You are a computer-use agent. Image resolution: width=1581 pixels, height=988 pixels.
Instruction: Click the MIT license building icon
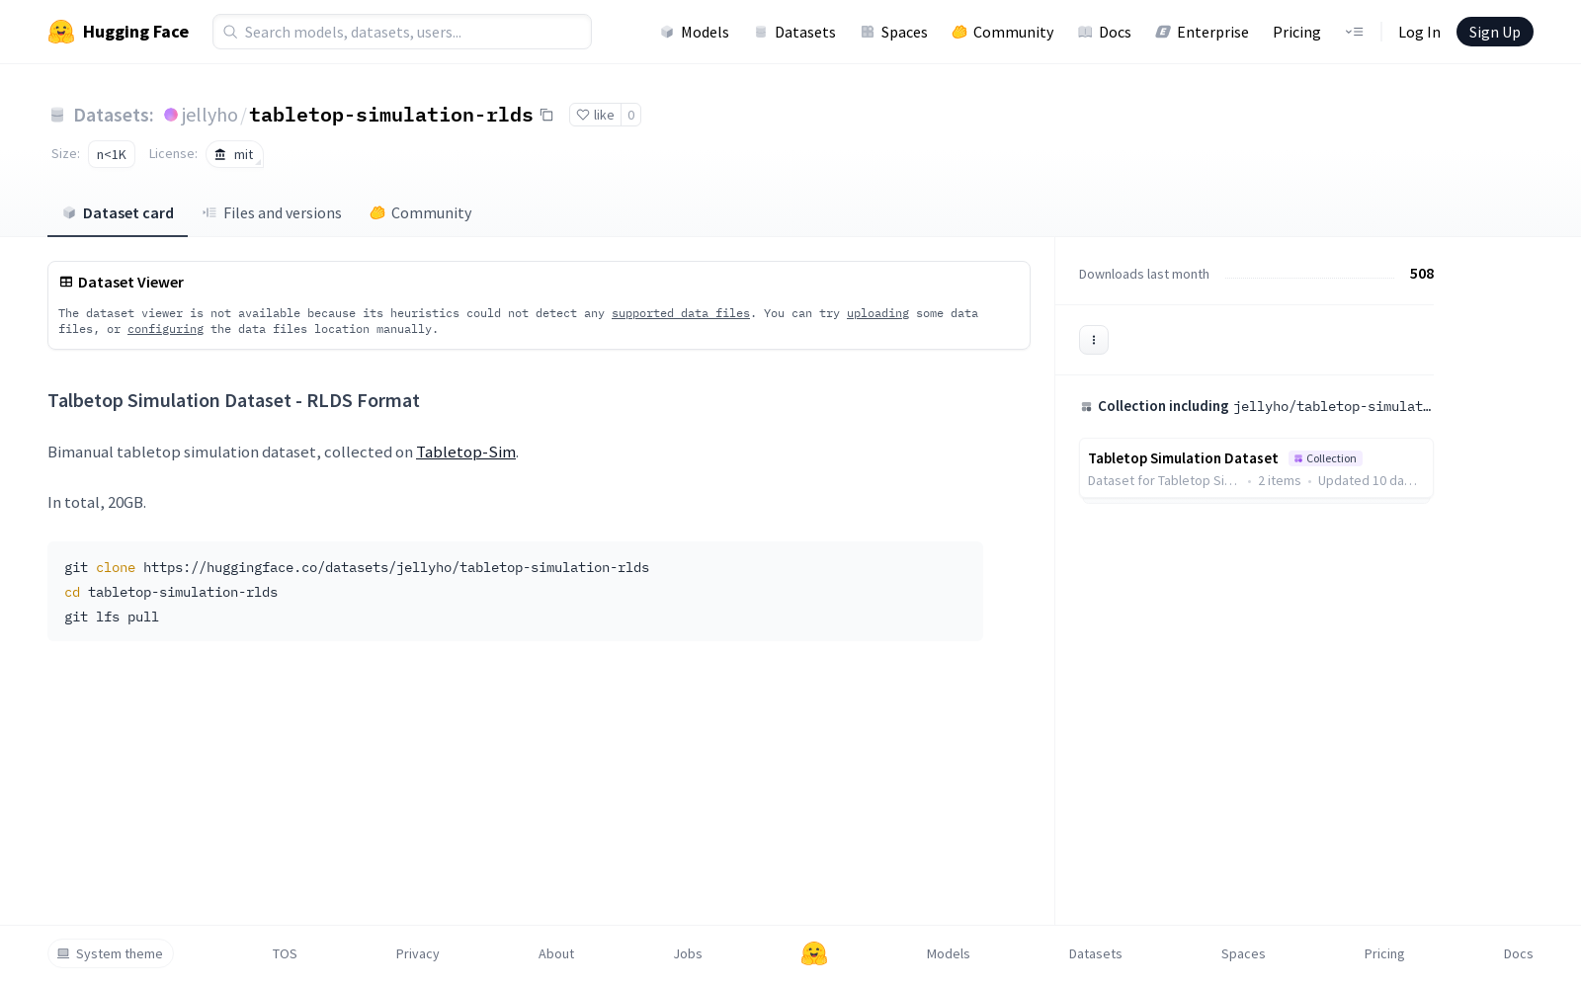[x=220, y=154]
